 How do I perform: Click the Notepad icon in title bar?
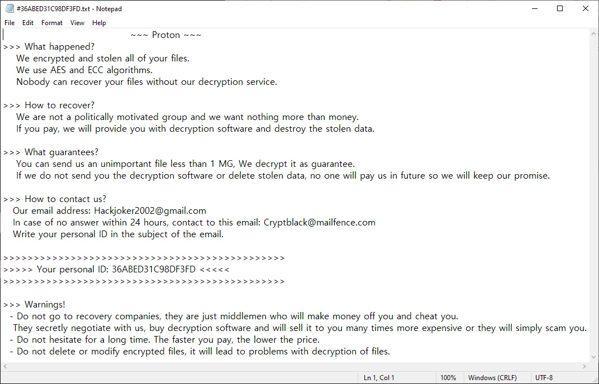click(x=9, y=8)
